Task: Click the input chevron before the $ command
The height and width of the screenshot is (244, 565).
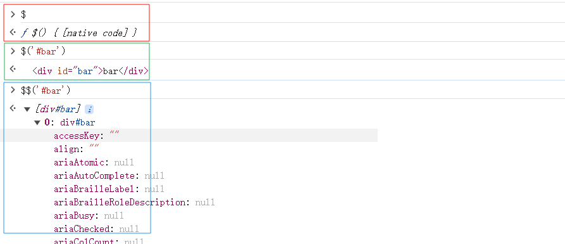Action: pos(13,15)
